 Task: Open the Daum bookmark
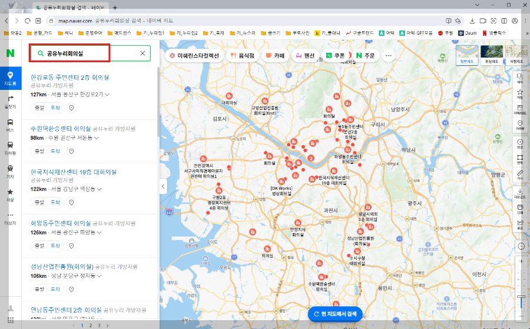tap(468, 33)
